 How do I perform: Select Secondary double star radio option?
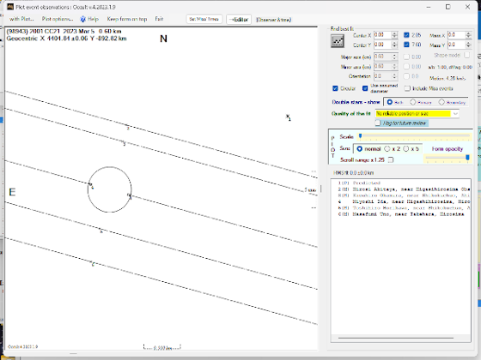441,102
